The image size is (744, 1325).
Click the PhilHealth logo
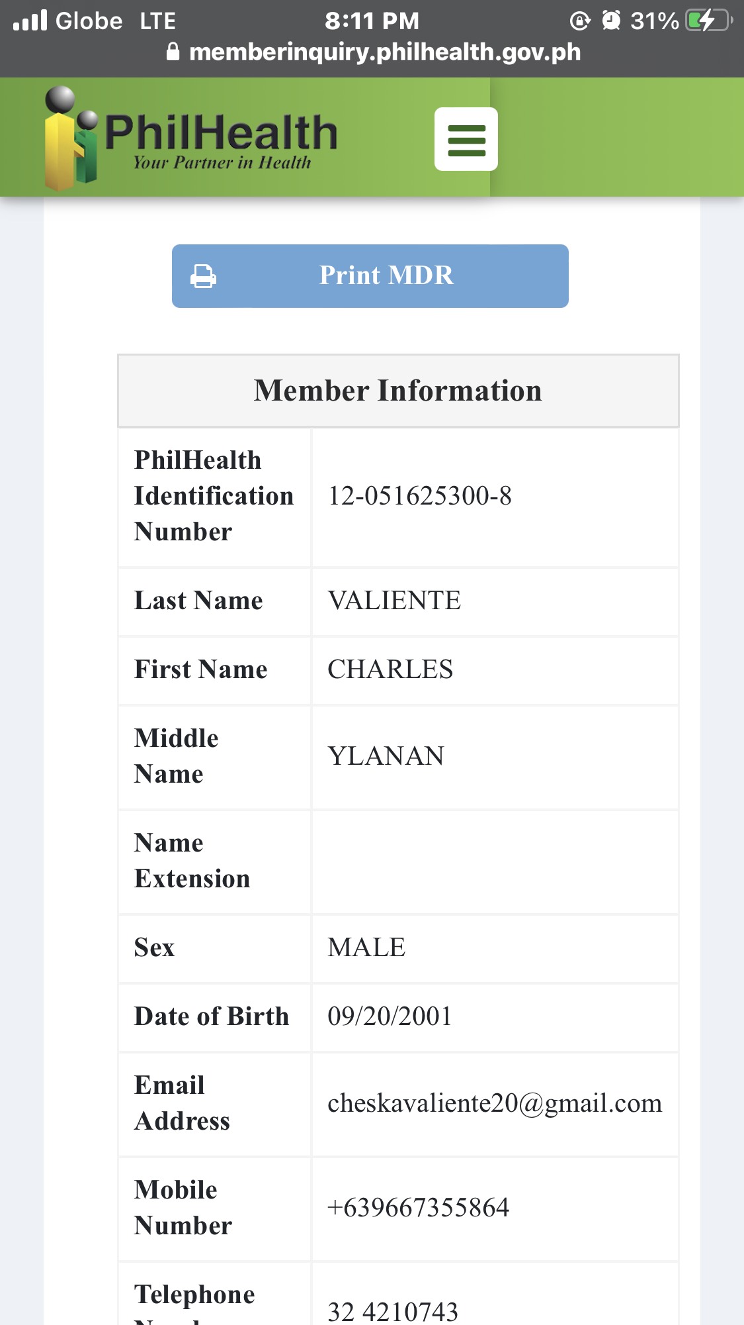191,138
